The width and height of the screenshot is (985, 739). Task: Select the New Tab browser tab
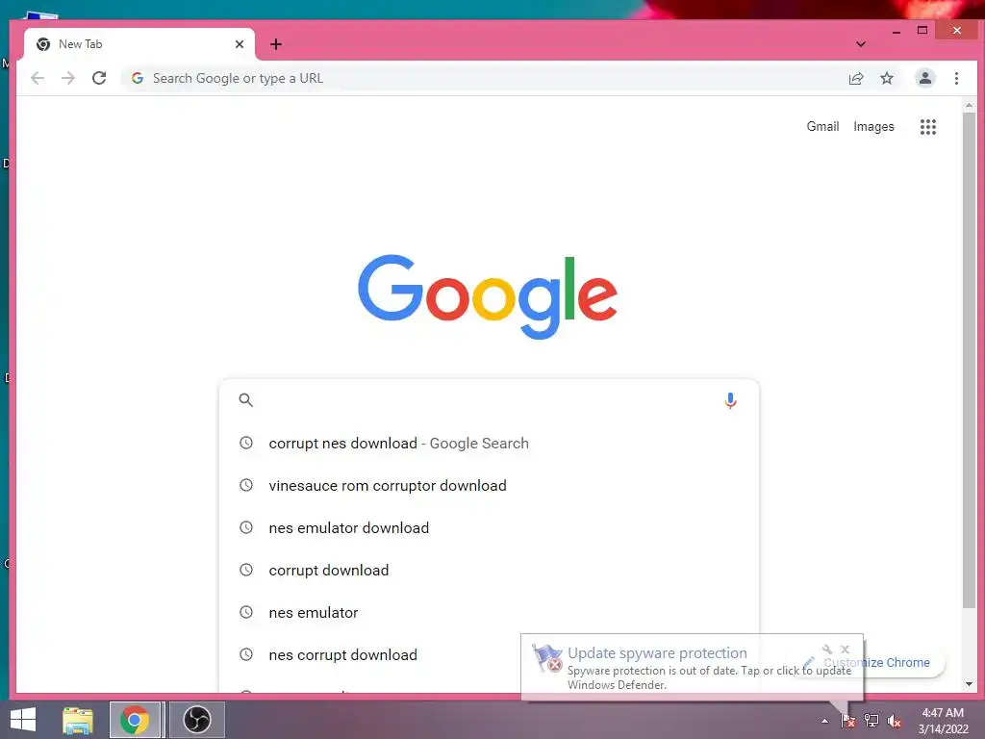[139, 44]
